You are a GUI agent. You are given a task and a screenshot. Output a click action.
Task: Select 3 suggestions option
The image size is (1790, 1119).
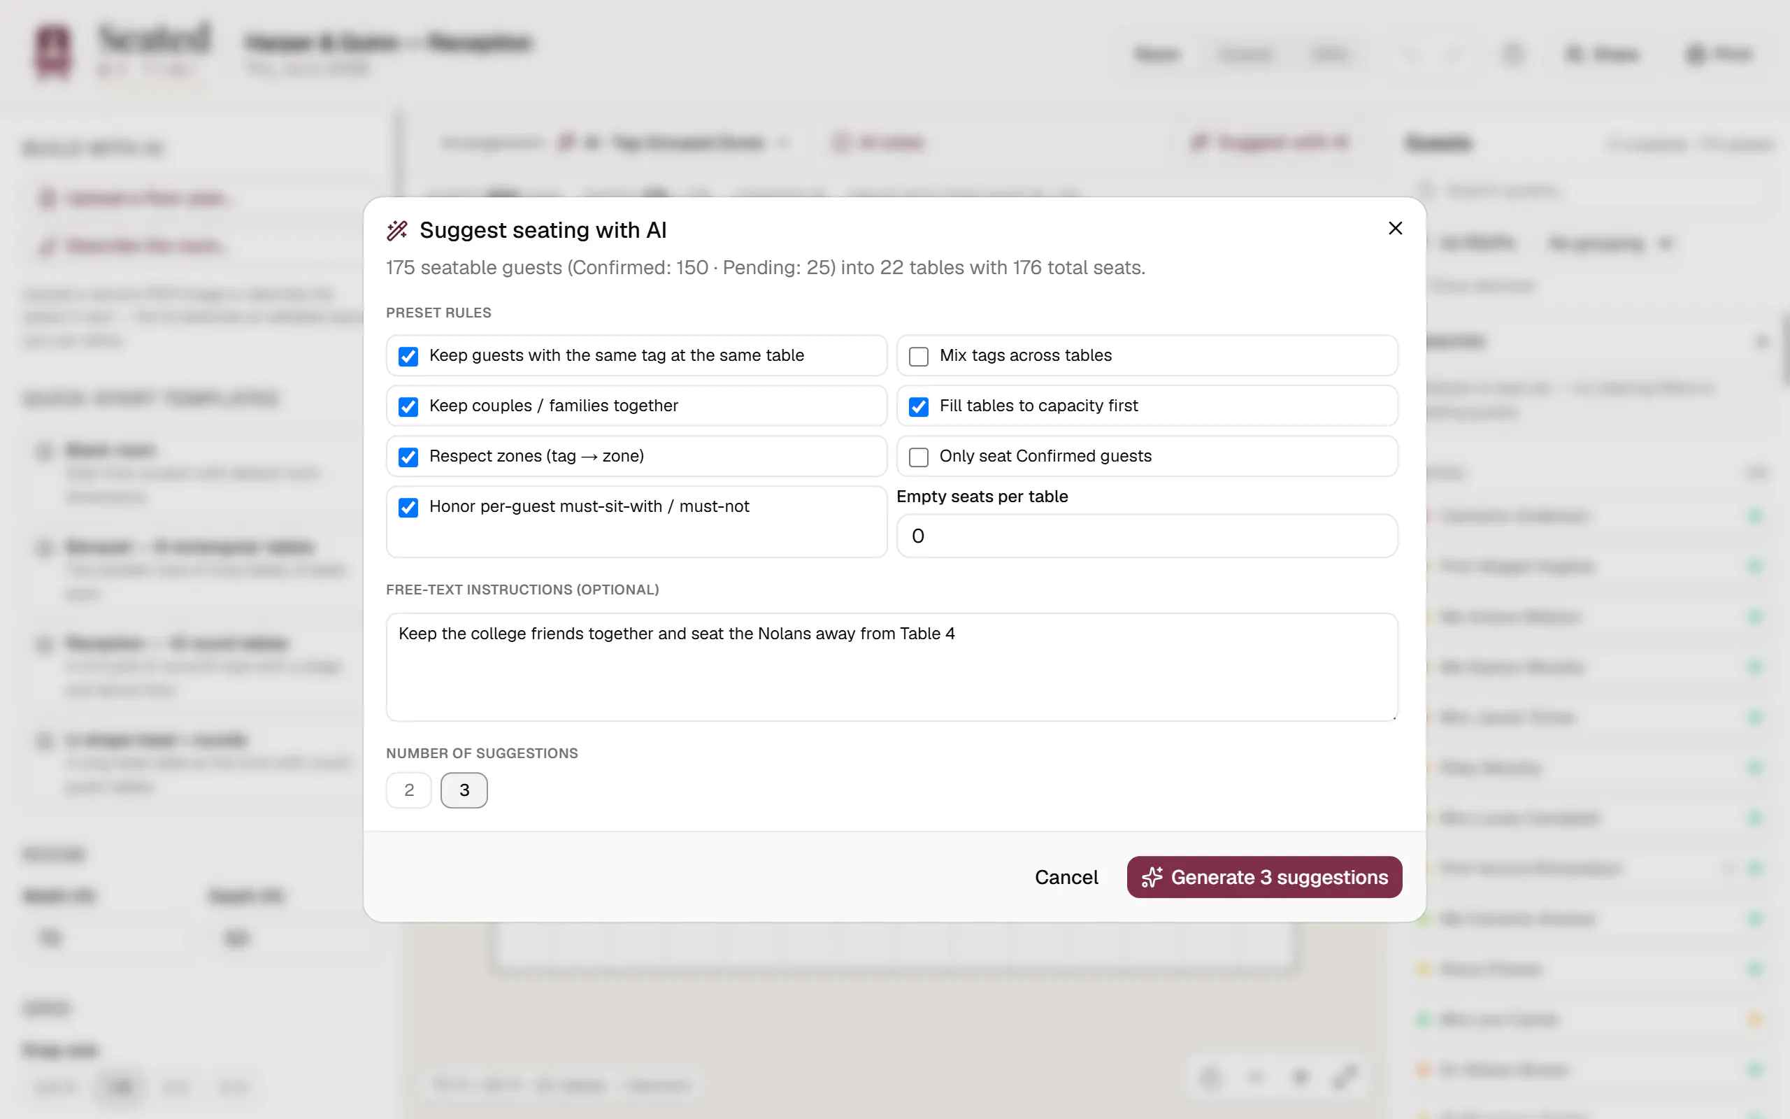(464, 790)
